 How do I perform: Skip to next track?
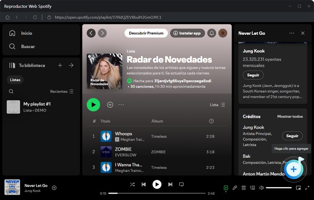[x=170, y=184]
